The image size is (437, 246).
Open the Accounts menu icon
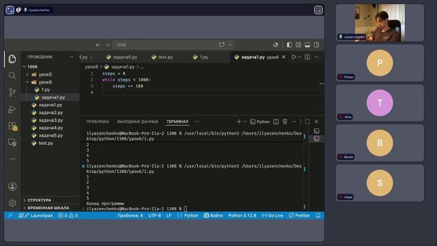(12, 187)
